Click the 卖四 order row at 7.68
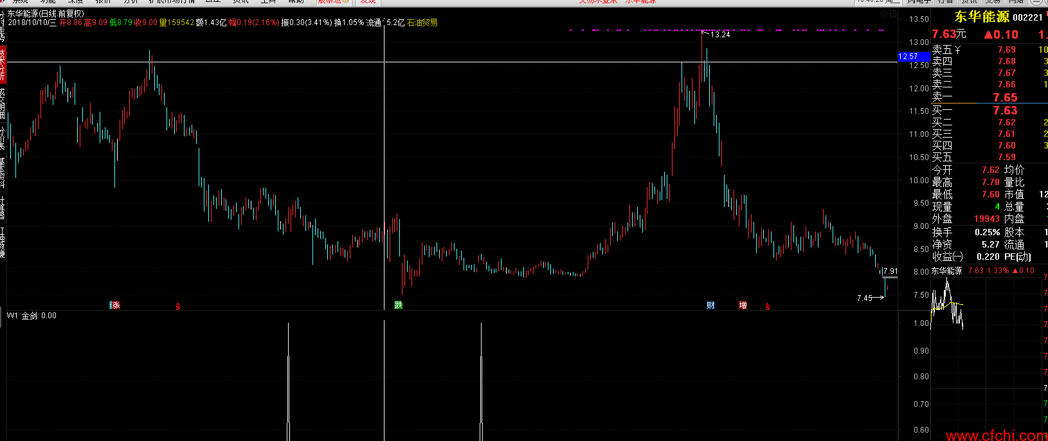The height and width of the screenshot is (441, 1048). pyautogui.click(x=989, y=61)
